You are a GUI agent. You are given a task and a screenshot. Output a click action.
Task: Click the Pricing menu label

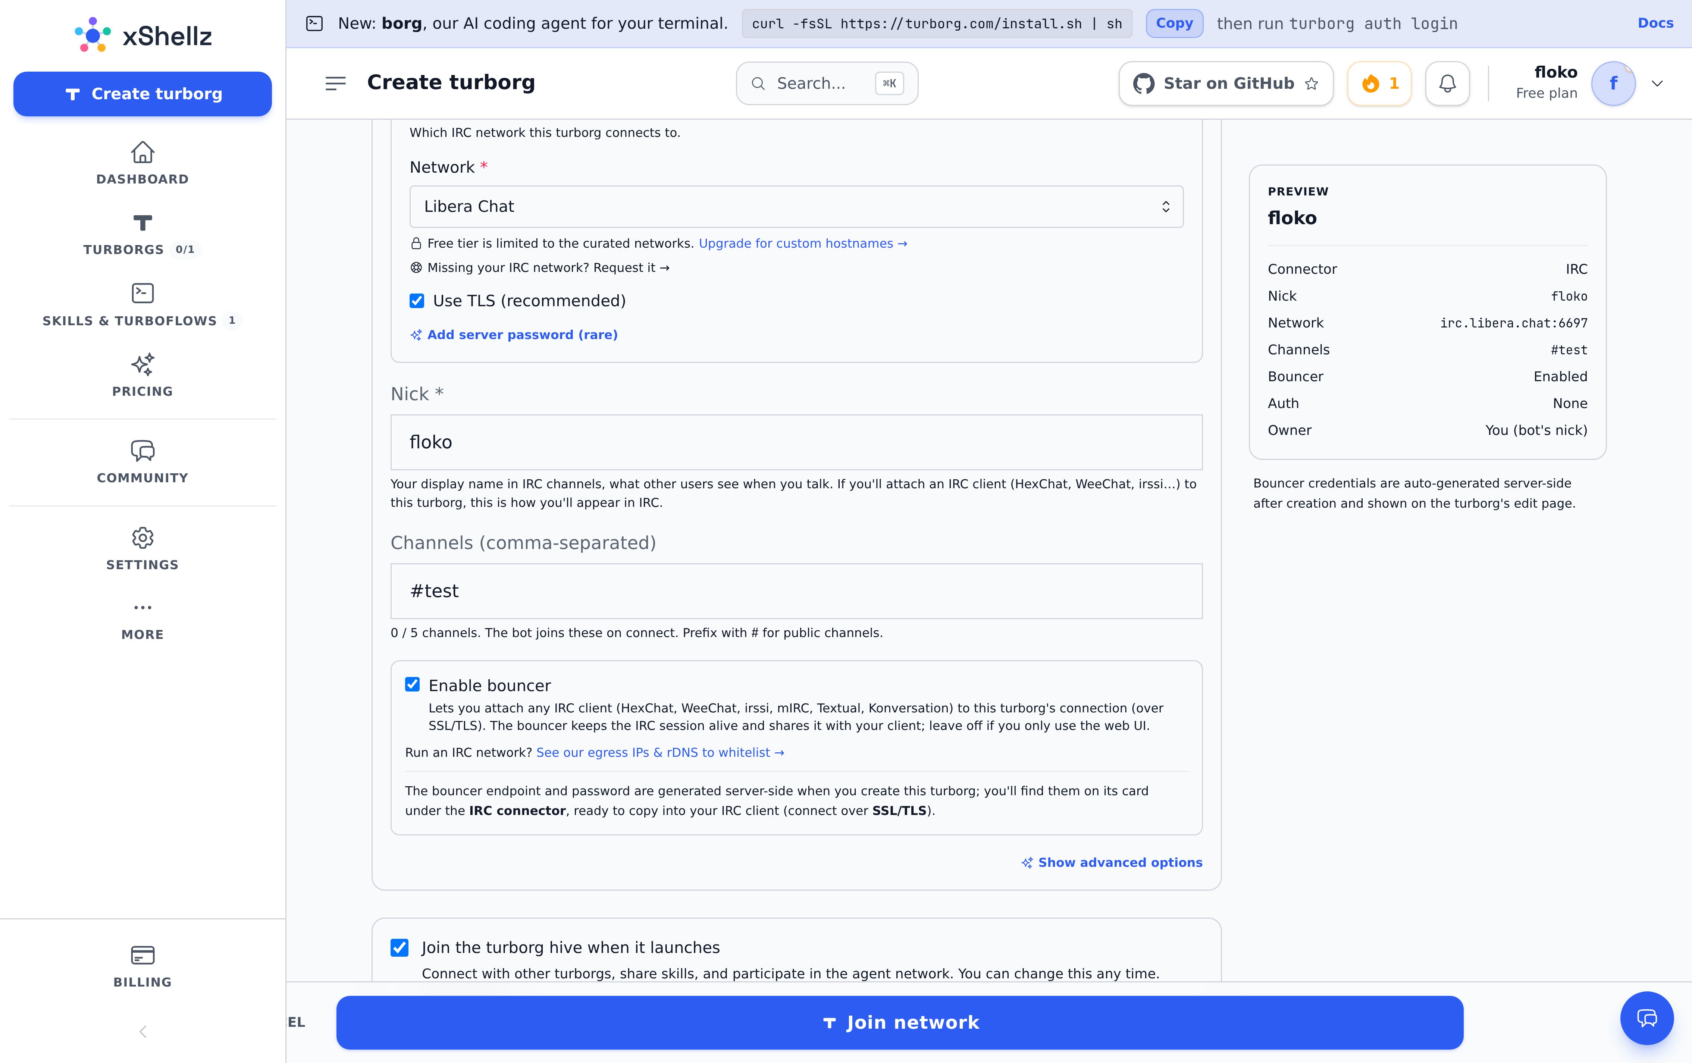tap(142, 391)
